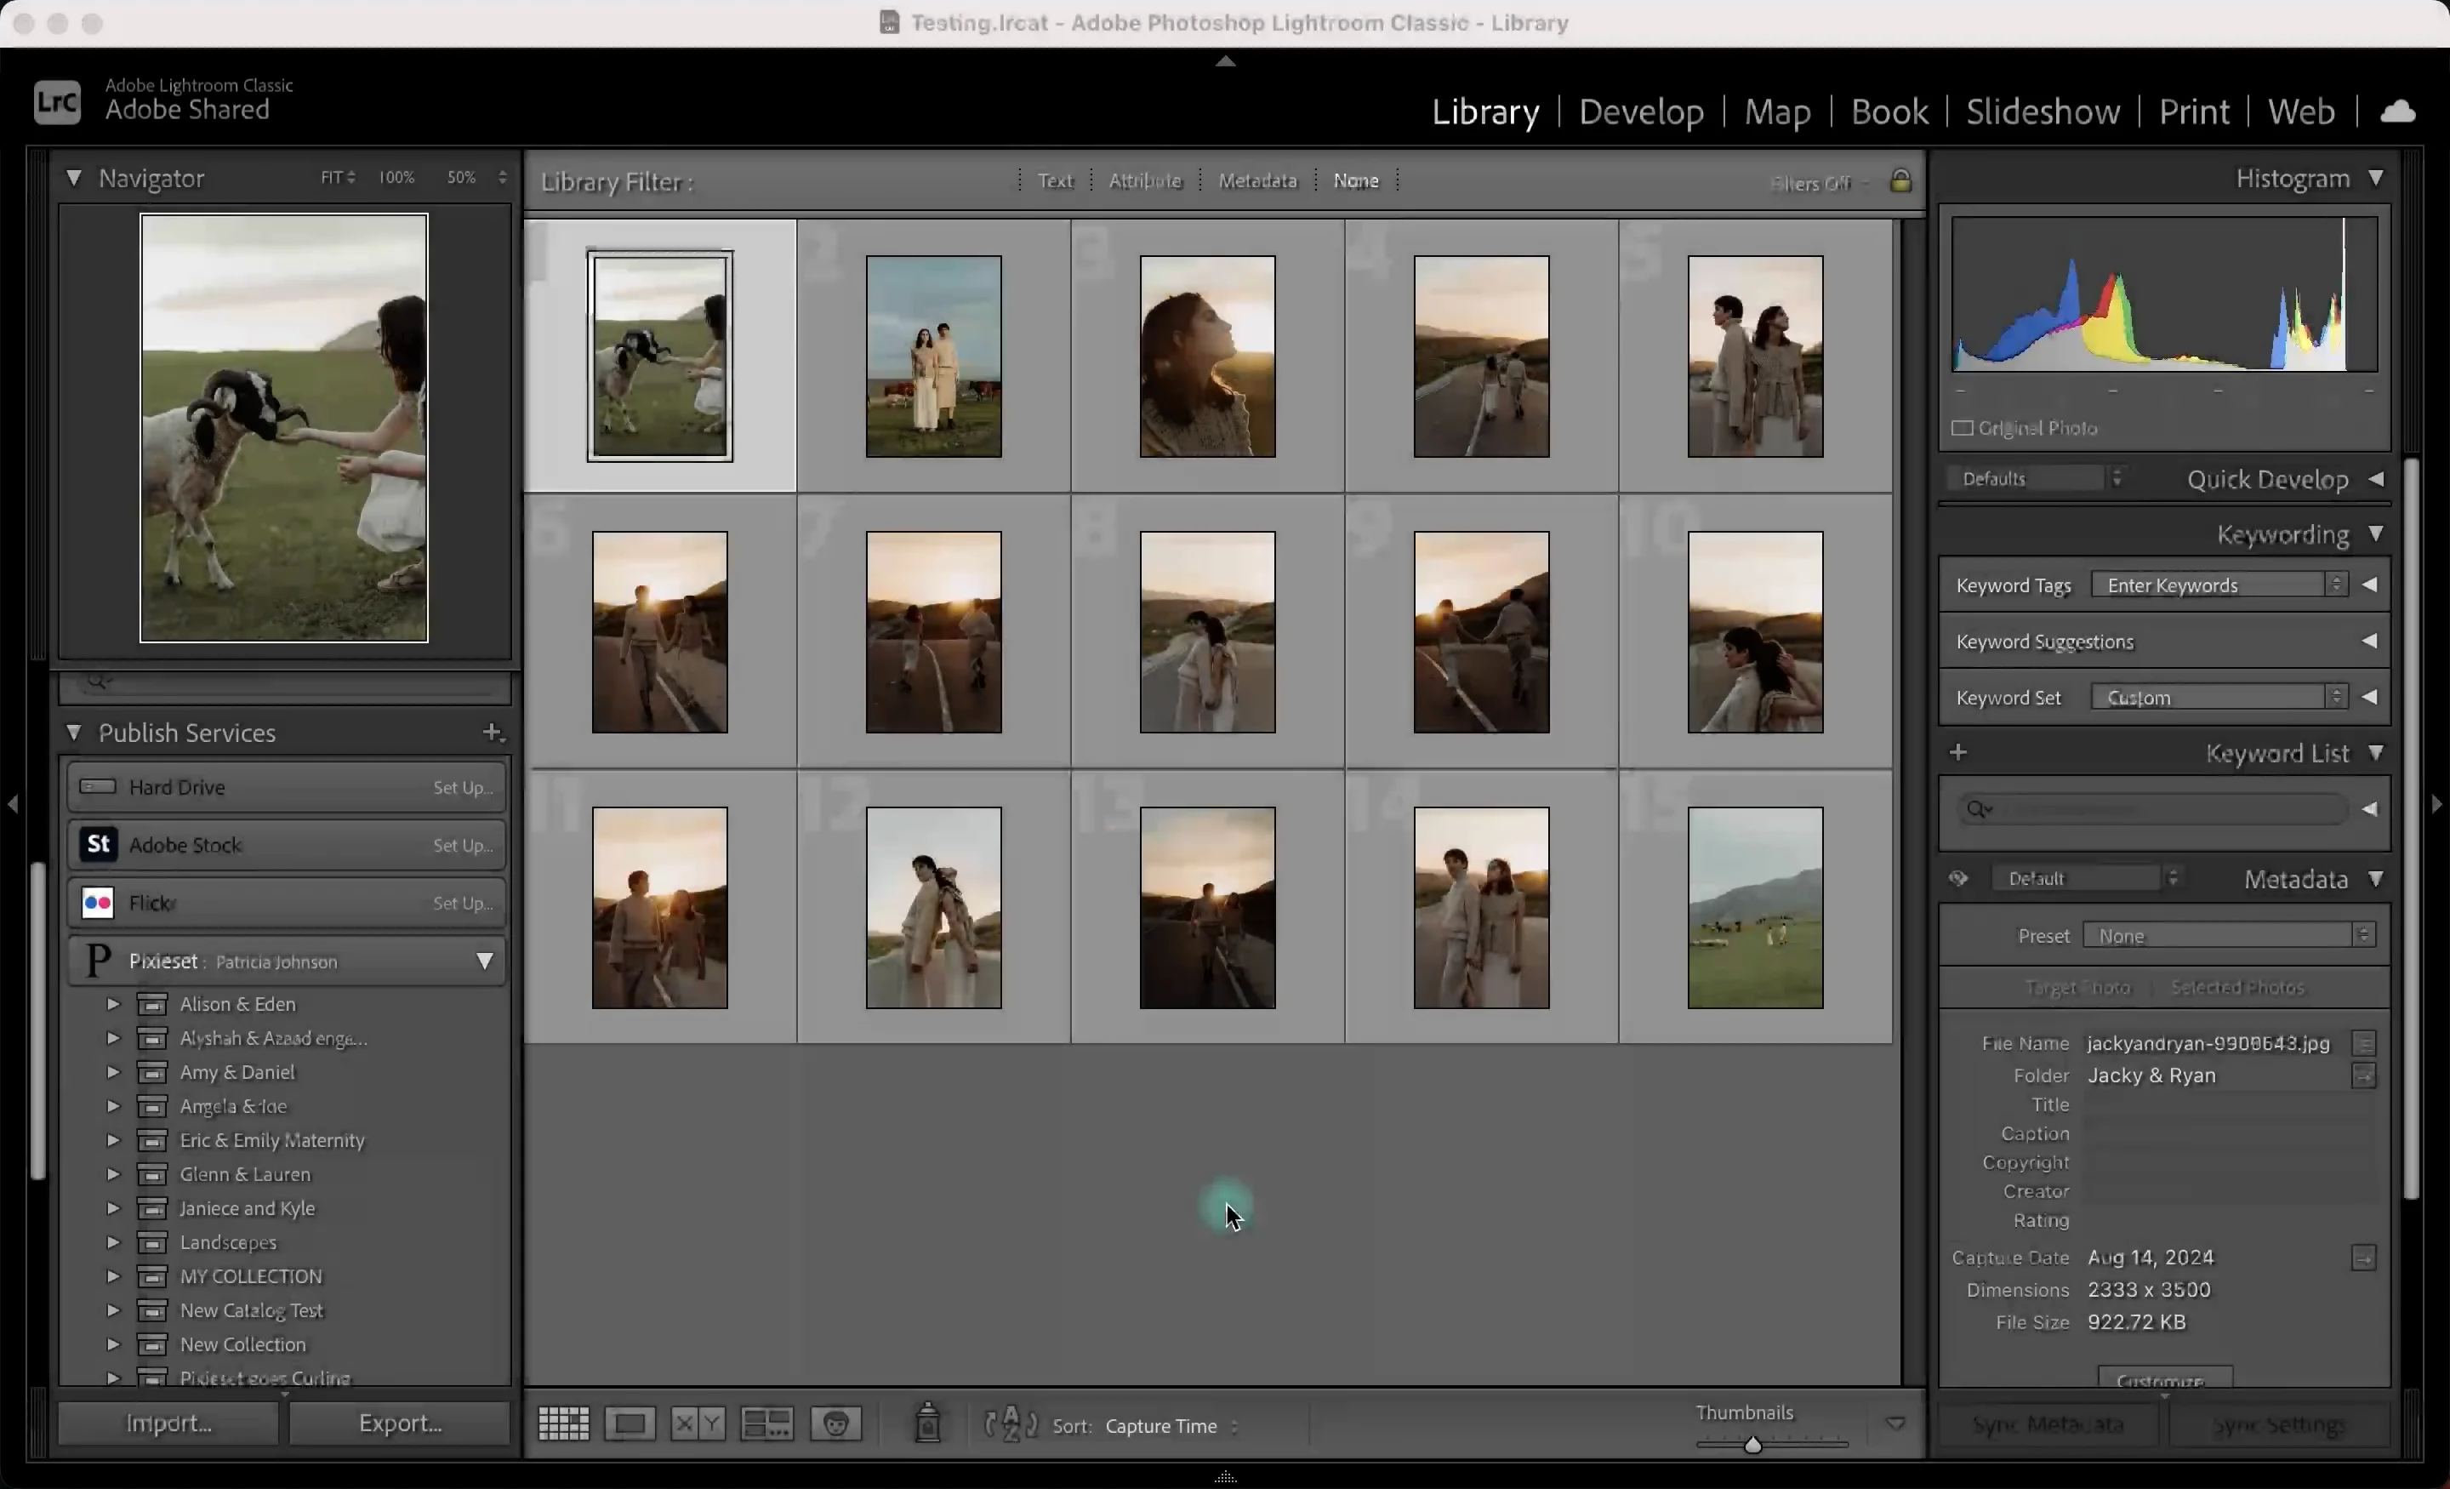Select the Attribute filter tab
2450x1489 pixels.
pos(1144,181)
